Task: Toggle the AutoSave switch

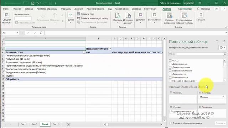Action: [25, 3]
